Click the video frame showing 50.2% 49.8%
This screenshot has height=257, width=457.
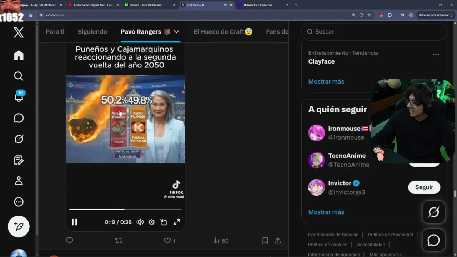(x=125, y=119)
